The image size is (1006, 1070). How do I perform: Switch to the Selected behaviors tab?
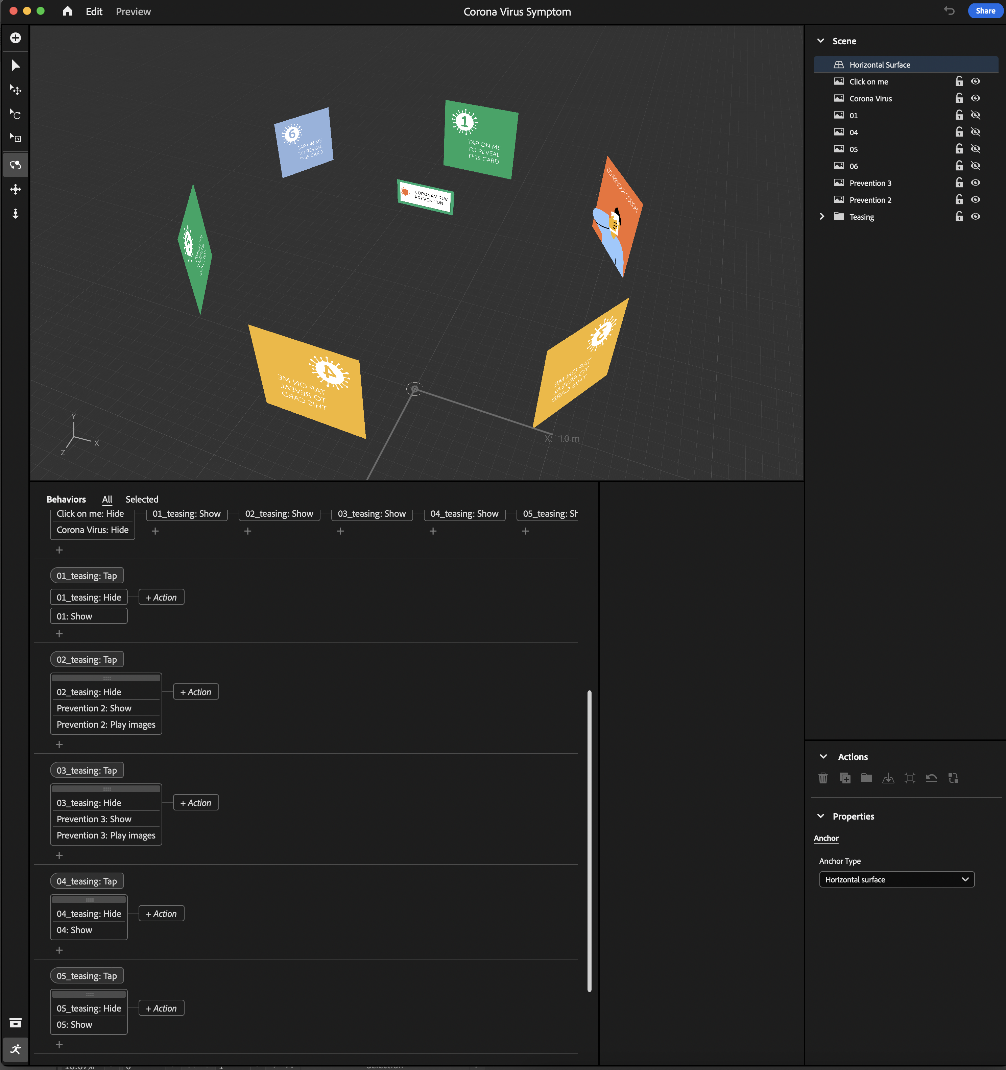(142, 500)
